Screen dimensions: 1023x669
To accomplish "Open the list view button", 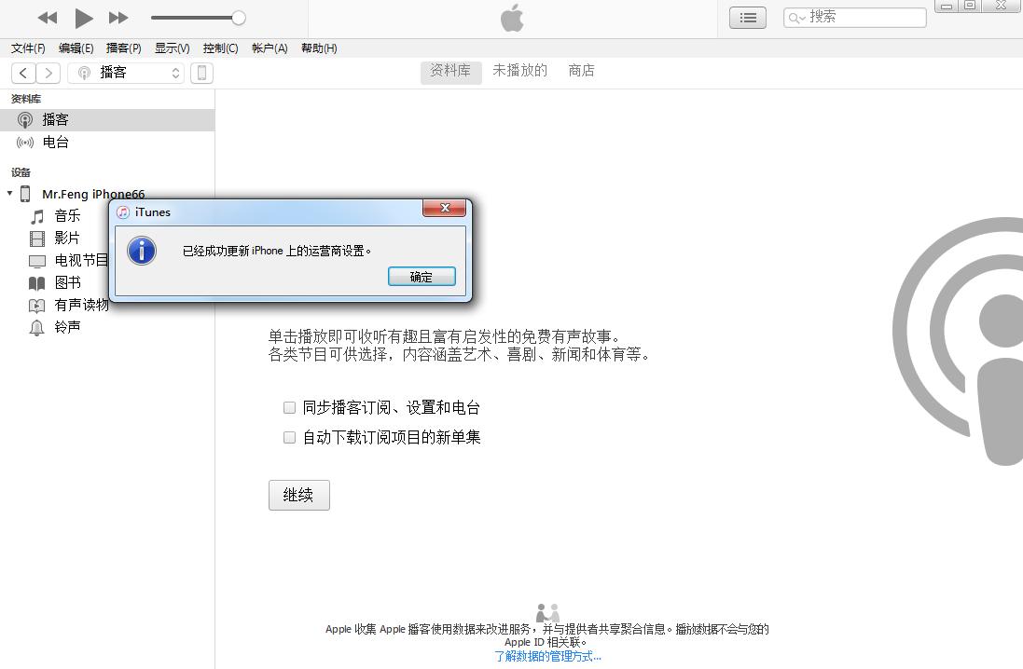I will tap(748, 19).
